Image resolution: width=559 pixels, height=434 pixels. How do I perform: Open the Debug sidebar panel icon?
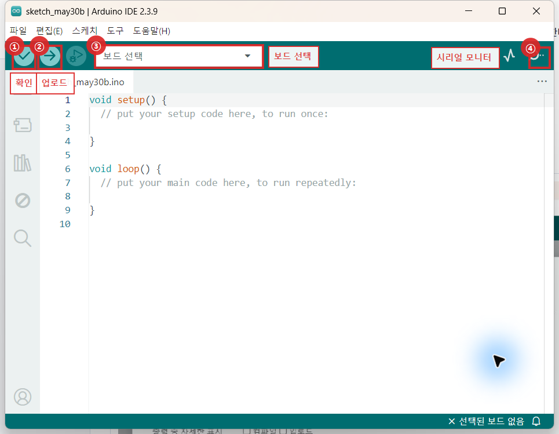point(23,200)
